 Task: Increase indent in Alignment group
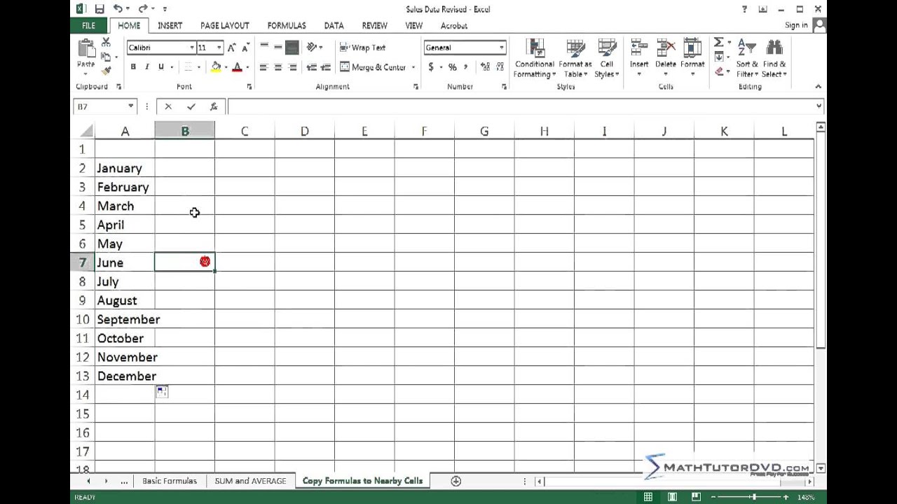point(327,67)
